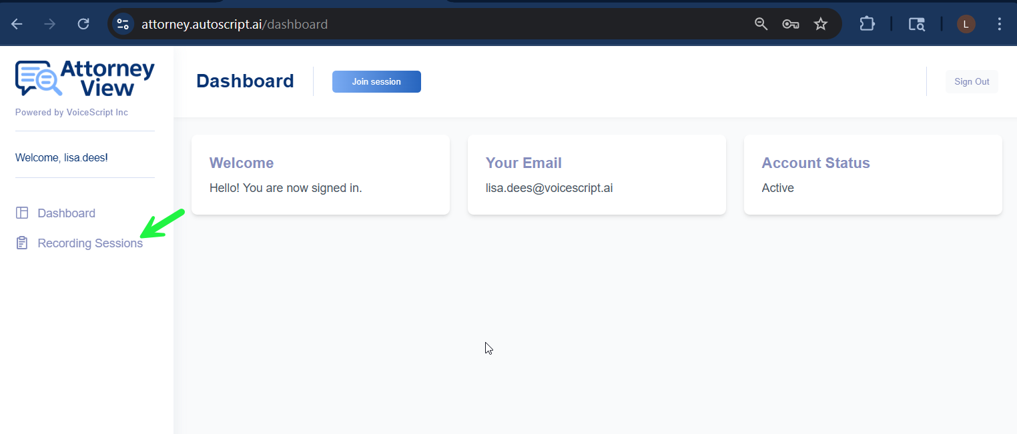Image resolution: width=1017 pixels, height=434 pixels.
Task: Open the Chrome three-dot menu
Action: 999,25
